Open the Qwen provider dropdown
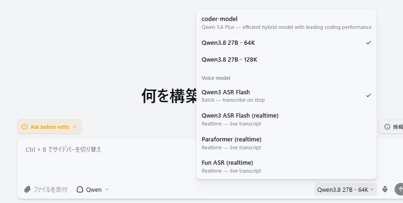Image resolution: width=403 pixels, height=203 pixels. [93, 189]
